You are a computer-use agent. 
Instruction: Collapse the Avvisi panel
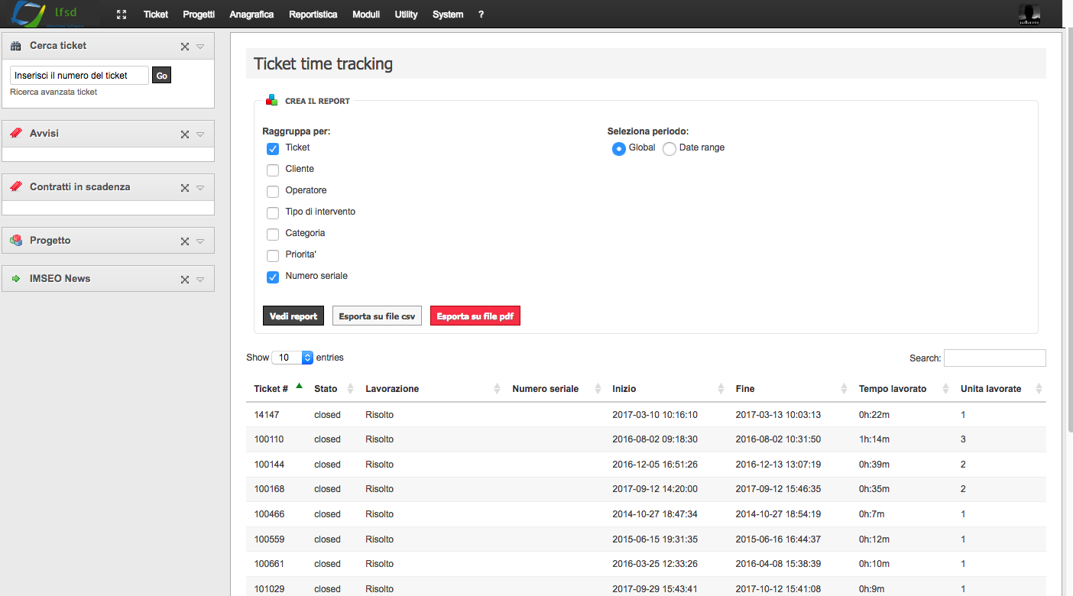tap(199, 133)
